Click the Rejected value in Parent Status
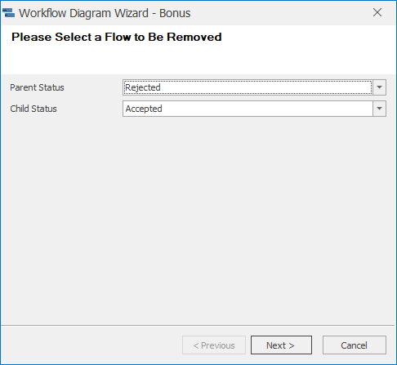The width and height of the screenshot is (397, 365). (x=143, y=87)
